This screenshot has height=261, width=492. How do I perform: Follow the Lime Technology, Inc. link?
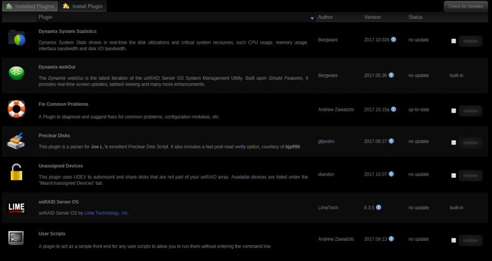click(x=107, y=213)
